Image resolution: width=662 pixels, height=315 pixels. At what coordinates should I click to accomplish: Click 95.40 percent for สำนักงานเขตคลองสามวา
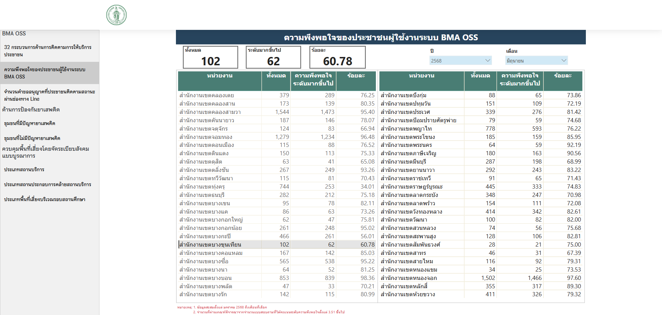(368, 112)
